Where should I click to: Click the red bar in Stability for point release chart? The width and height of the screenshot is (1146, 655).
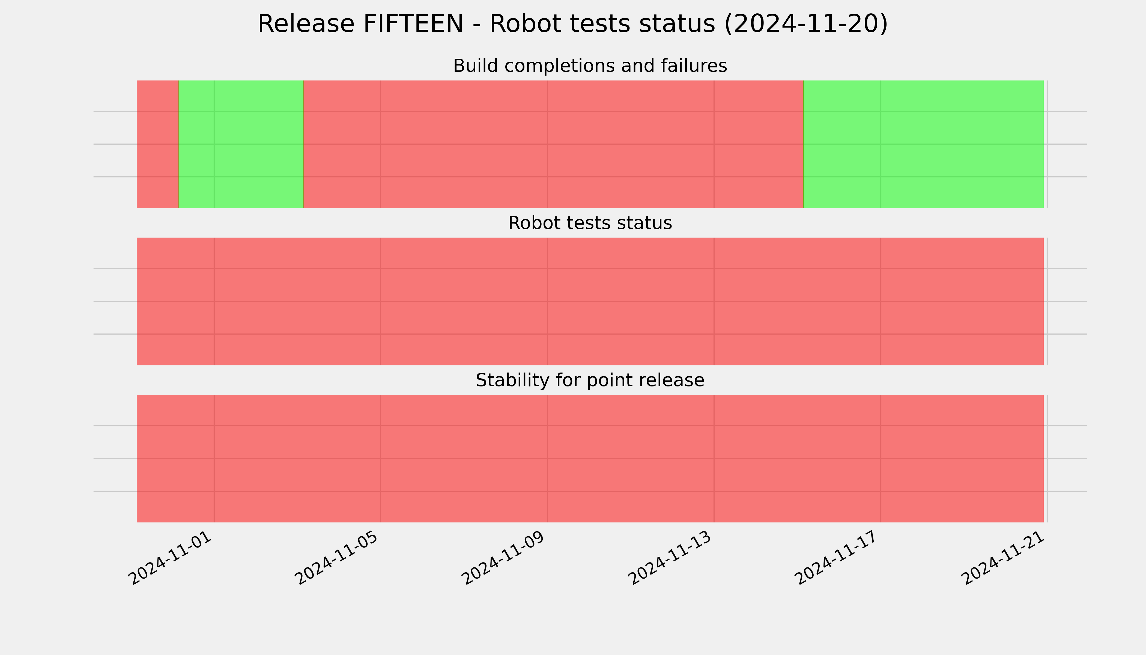[590, 458]
